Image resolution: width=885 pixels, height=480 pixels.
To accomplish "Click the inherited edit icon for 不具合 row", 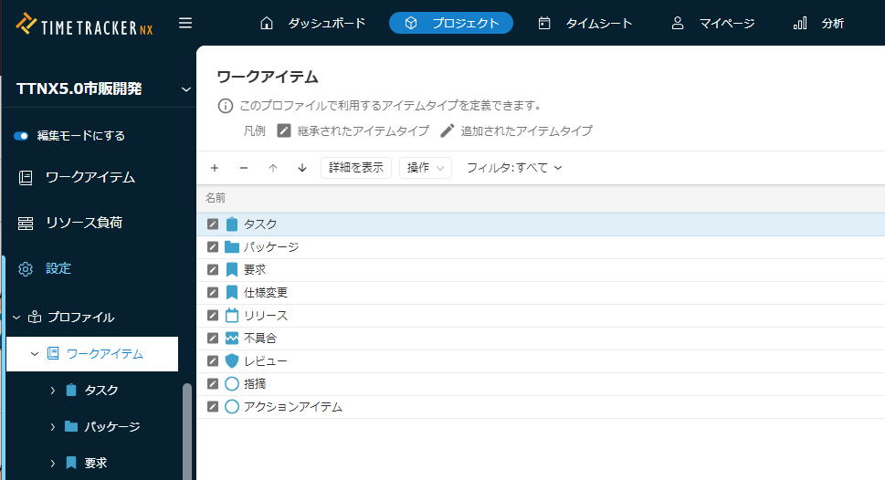I will [x=213, y=338].
